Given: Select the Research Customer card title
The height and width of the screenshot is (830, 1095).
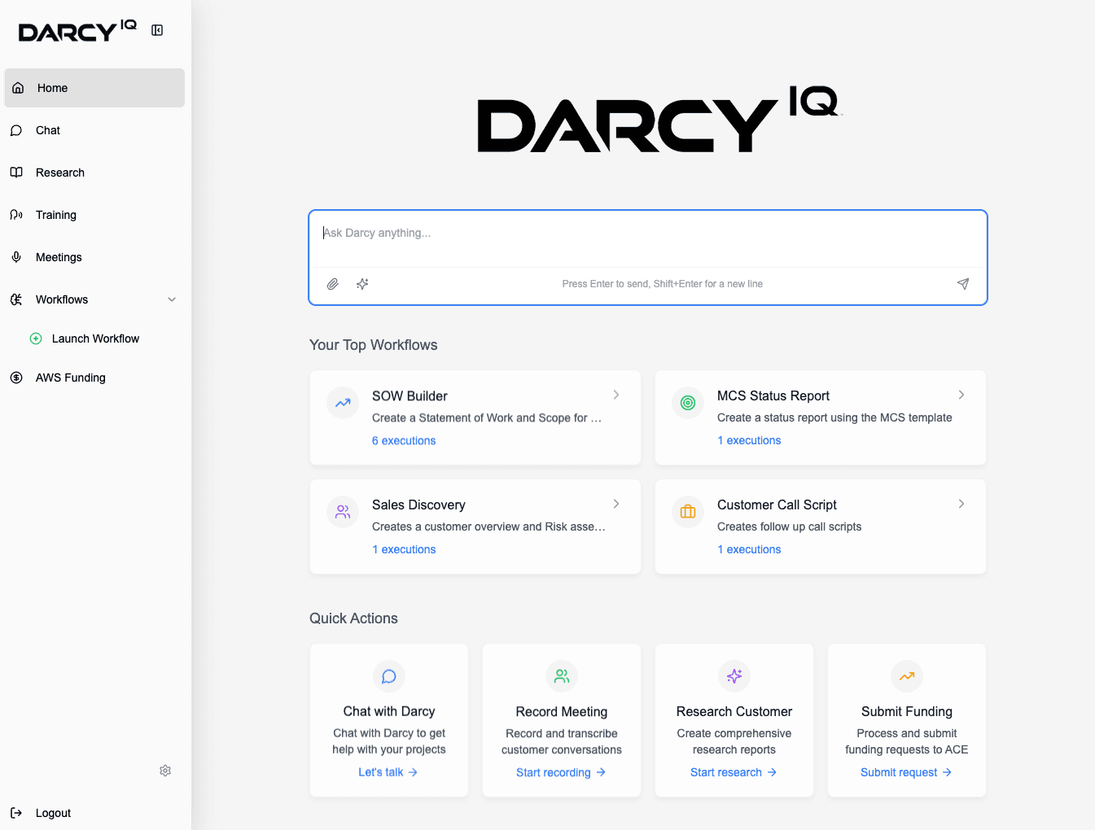Looking at the screenshot, I should coord(734,711).
